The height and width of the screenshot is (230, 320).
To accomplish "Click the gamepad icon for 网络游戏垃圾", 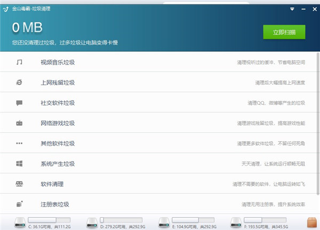I will [x=19, y=123].
